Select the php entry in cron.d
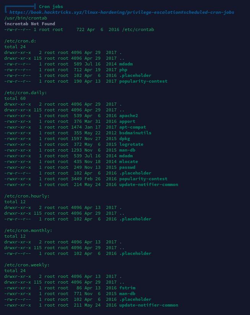Screen dimensions: 250x315 tap(123, 70)
